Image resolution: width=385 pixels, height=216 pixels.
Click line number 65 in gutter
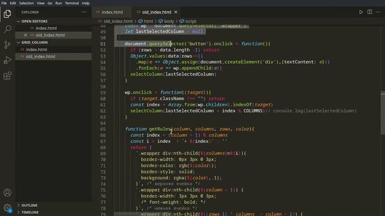pos(103,129)
